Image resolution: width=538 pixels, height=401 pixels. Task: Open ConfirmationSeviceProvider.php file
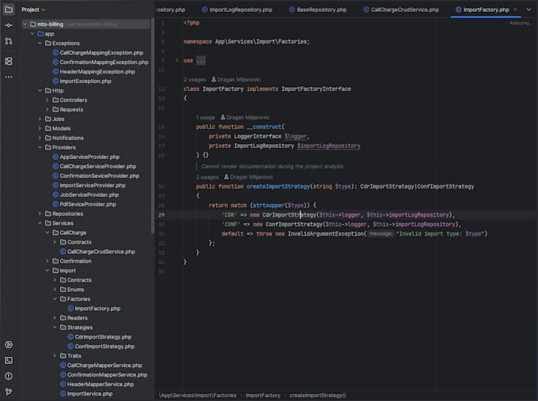[x=96, y=176]
